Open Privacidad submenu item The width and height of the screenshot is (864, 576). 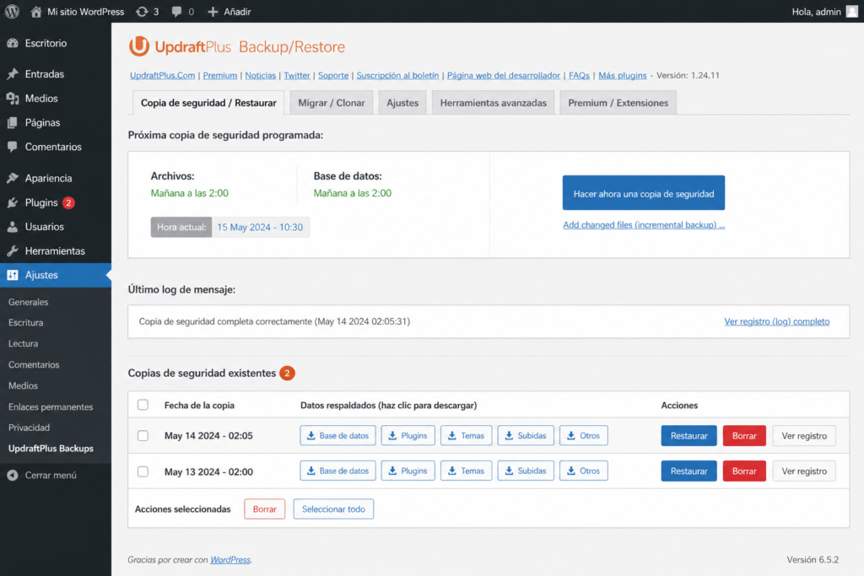tap(30, 428)
